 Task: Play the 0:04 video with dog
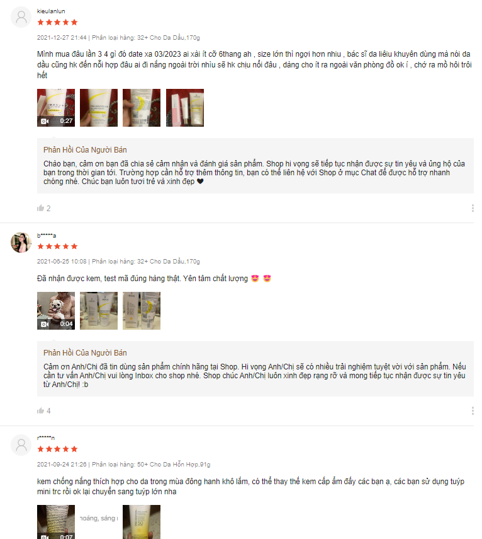click(x=56, y=311)
